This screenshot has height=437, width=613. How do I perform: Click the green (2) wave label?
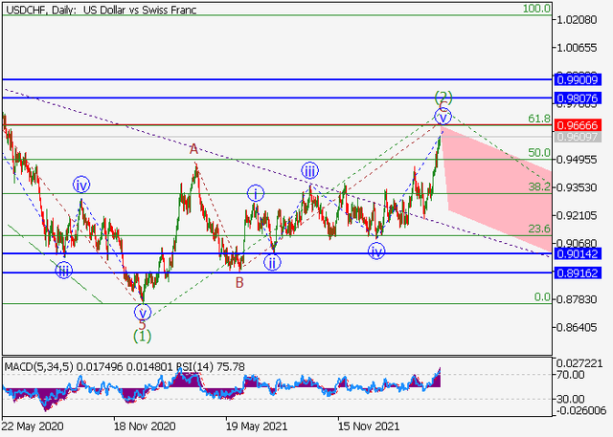pos(443,97)
